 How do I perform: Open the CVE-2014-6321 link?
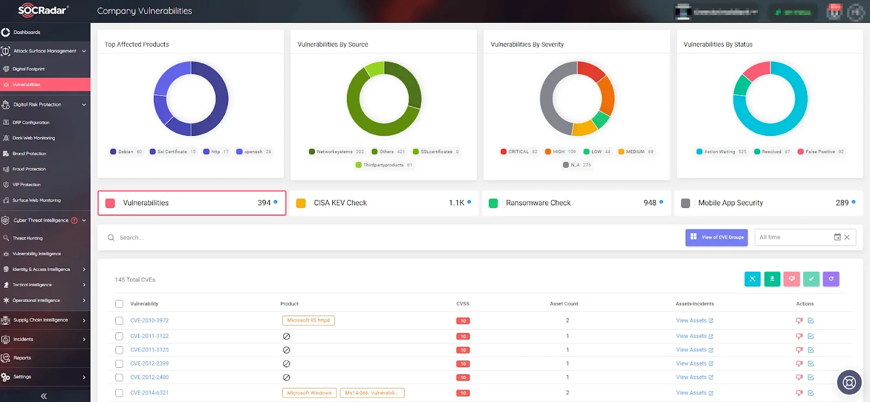tap(150, 393)
